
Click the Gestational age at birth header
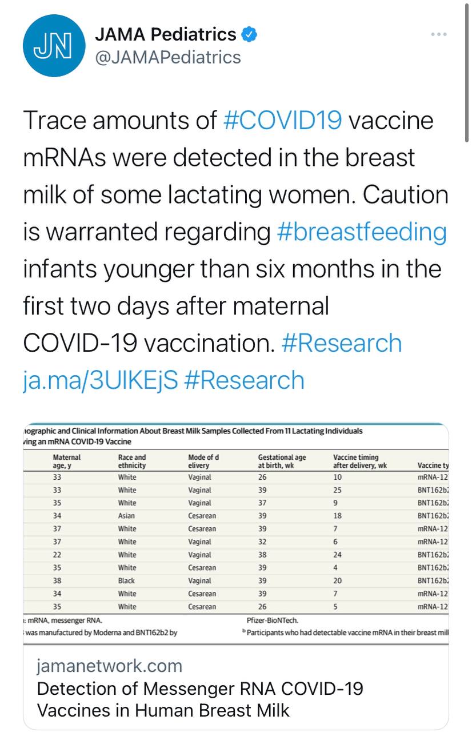click(x=282, y=461)
